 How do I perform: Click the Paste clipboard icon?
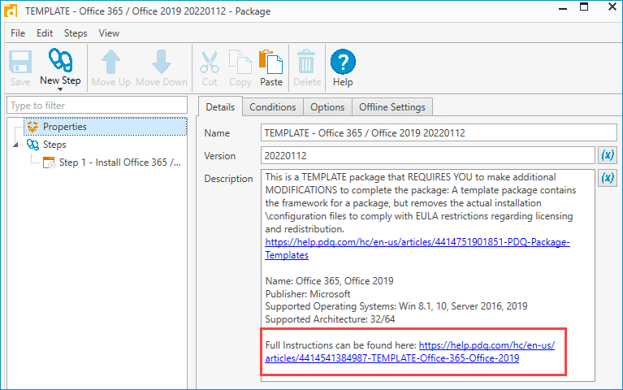coord(271,62)
